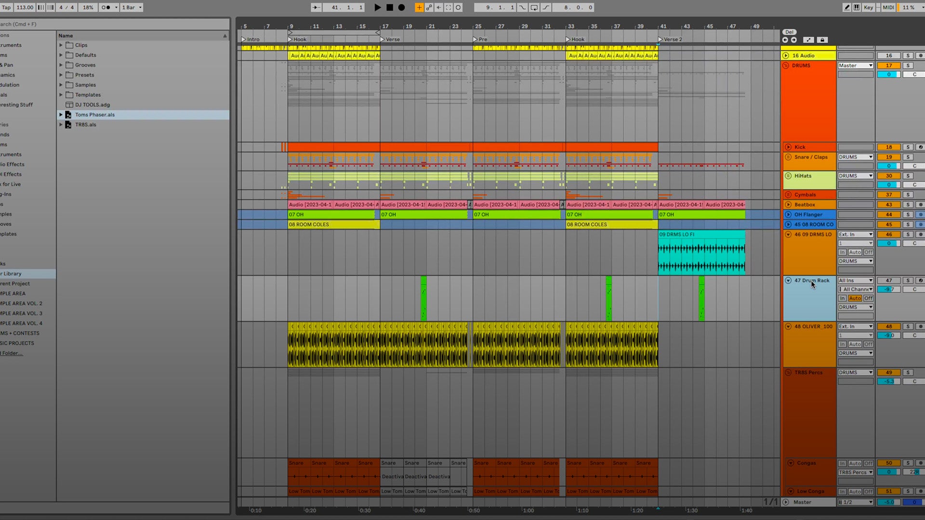Toggle track activator 47 on Drum Rack
Screen dimensions: 925x520
[889, 280]
